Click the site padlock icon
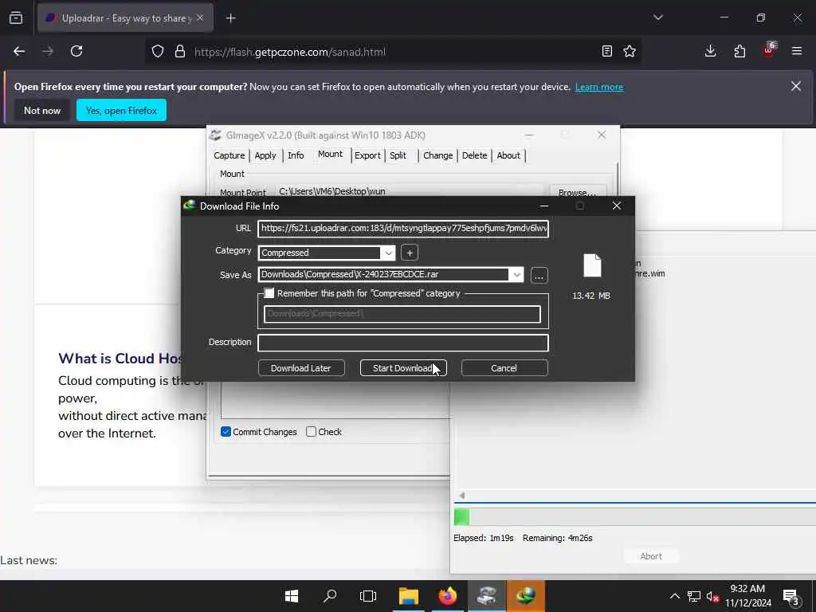The width and height of the screenshot is (816, 612). click(180, 52)
